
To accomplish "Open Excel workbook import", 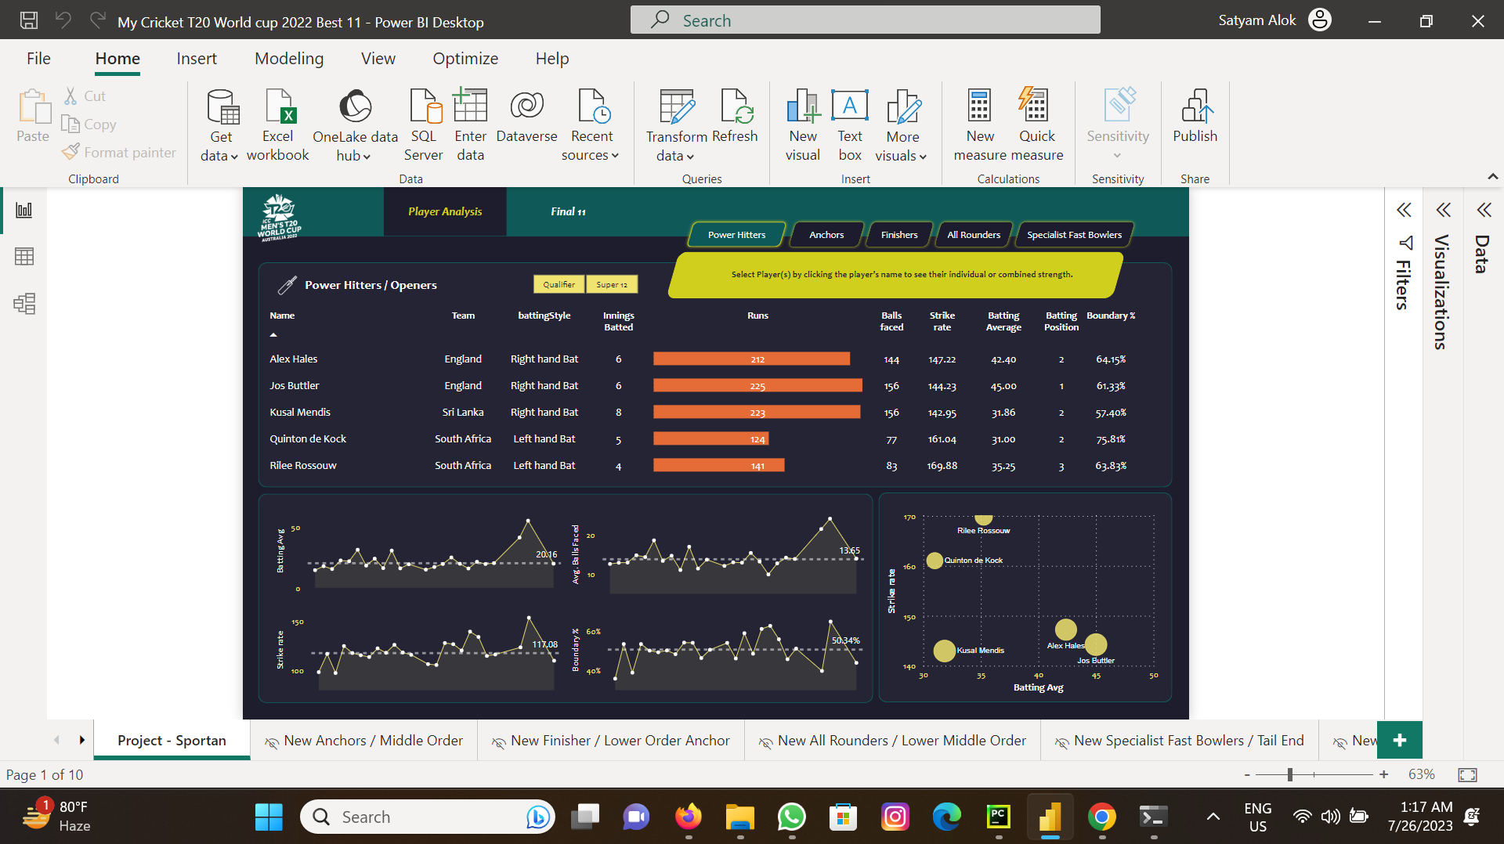I will (x=278, y=124).
